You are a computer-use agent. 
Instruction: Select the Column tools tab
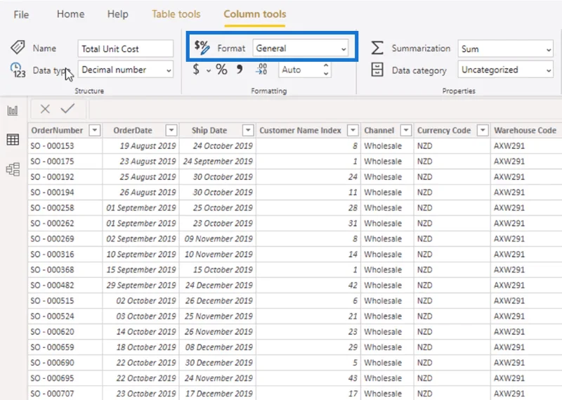(255, 14)
